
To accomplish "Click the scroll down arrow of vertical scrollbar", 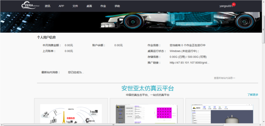I will pyautogui.click(x=263, y=122).
